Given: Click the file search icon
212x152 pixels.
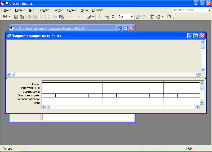Looking at the screenshot, I should click(22, 17).
